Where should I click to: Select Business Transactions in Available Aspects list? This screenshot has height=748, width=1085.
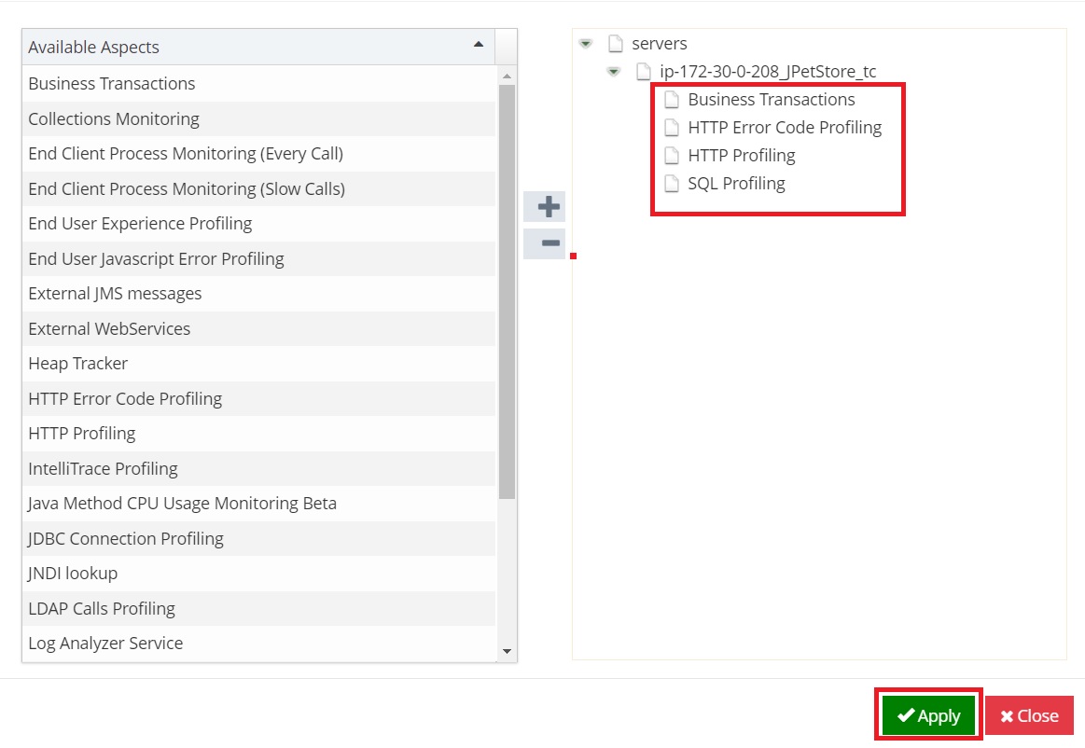pos(258,84)
